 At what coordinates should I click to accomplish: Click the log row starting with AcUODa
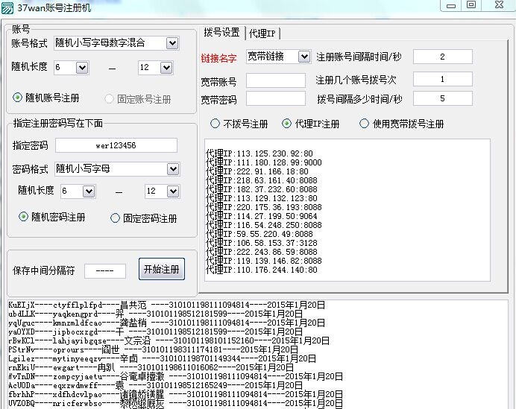point(155,385)
